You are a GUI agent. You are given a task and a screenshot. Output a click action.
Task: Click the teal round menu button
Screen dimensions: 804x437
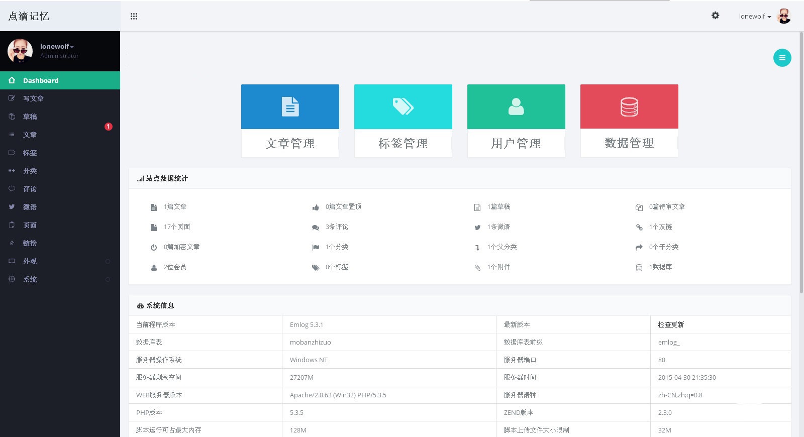click(x=782, y=58)
